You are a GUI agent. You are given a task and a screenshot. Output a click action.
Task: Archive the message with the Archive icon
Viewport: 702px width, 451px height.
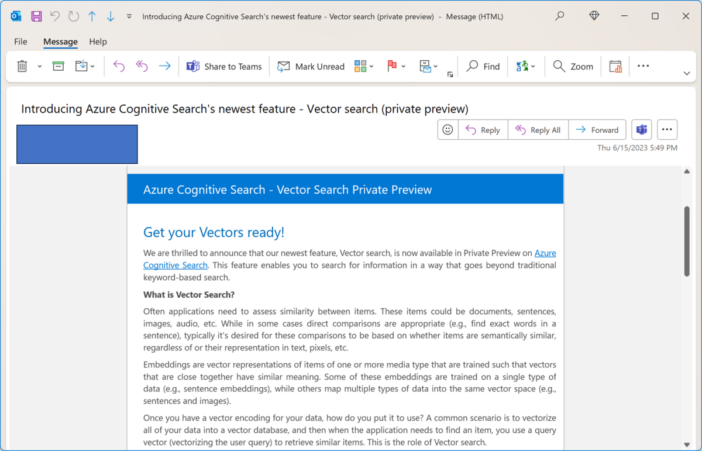(x=58, y=66)
